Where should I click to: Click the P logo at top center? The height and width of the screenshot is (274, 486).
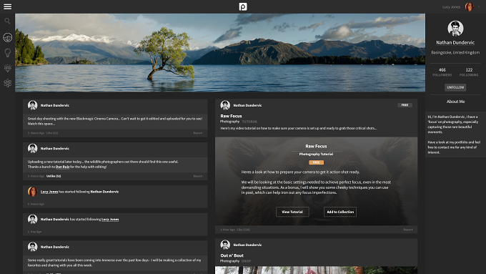click(x=243, y=6)
